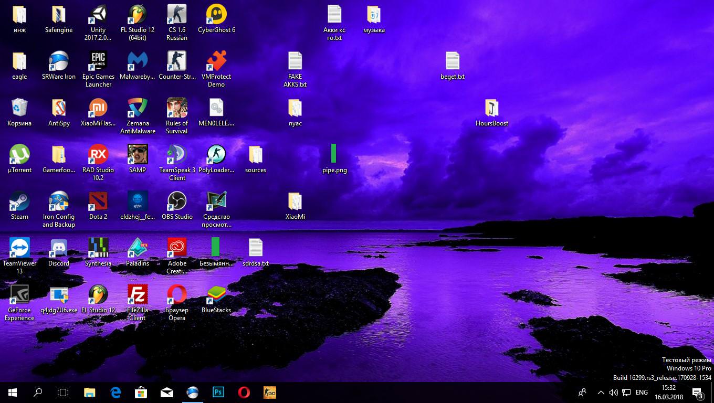714x403 pixels.
Task: Open the Windows Start menu
Action: click(13, 392)
